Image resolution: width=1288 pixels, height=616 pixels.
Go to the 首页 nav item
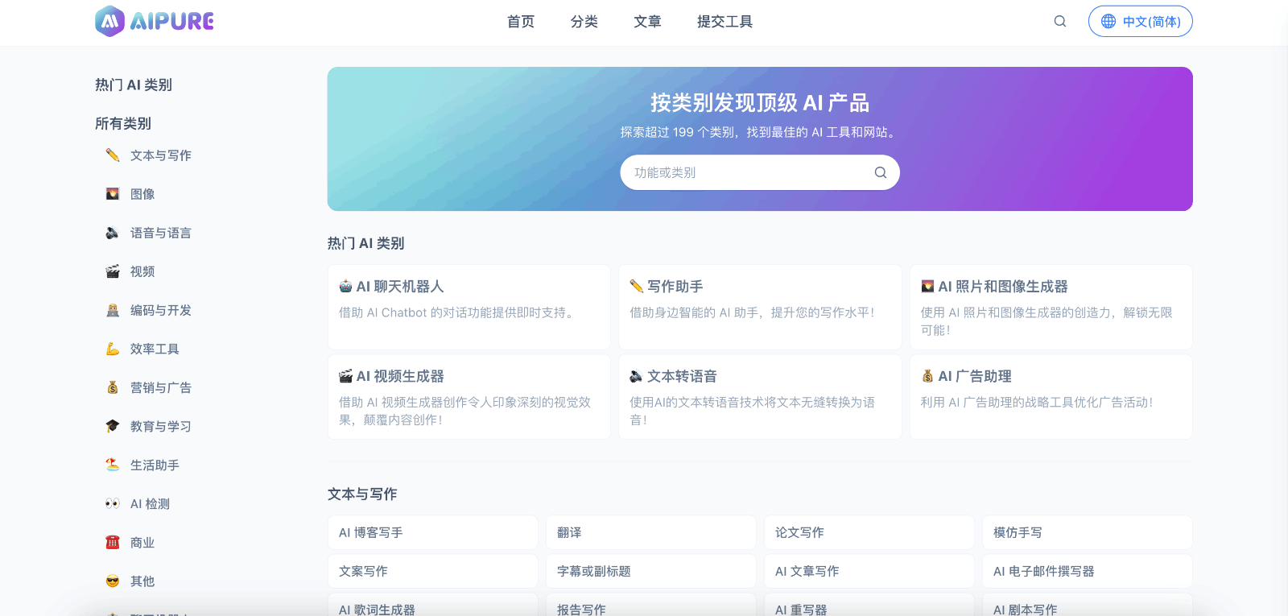pos(520,22)
